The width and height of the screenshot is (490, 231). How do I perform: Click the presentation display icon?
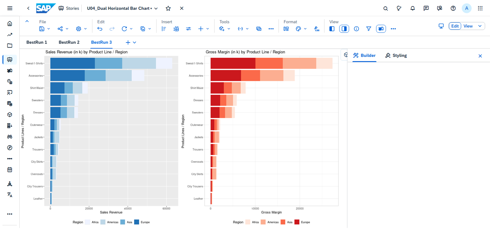[441, 26]
